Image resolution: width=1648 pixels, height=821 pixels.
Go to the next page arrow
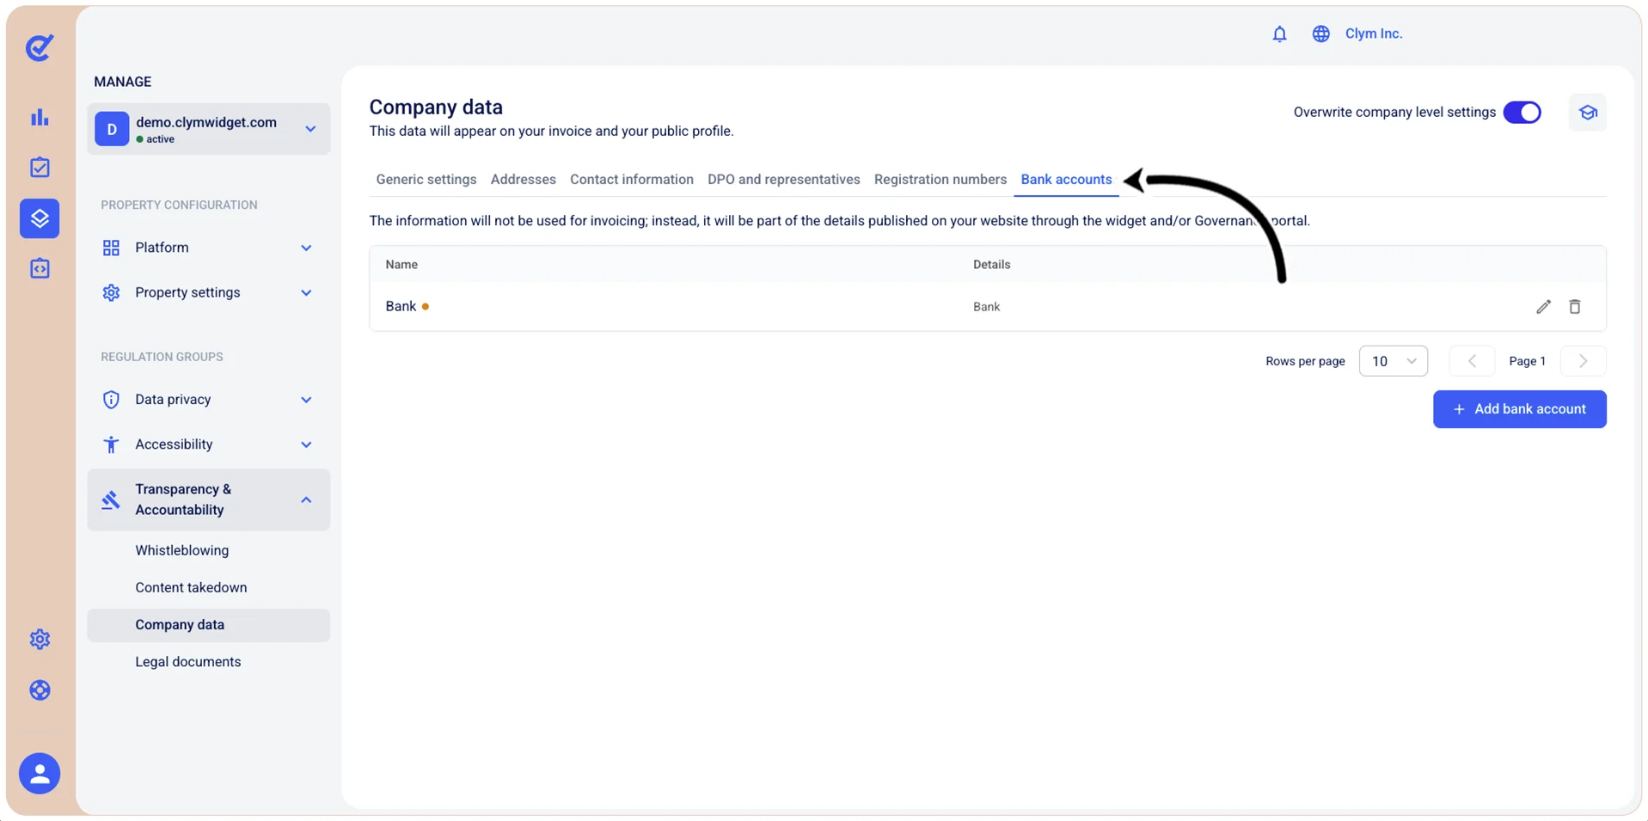1582,361
